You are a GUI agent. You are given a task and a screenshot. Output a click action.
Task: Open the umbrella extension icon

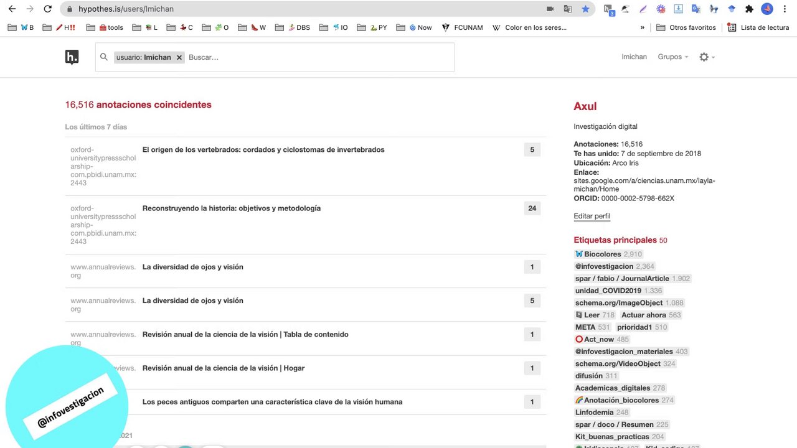[x=626, y=9]
